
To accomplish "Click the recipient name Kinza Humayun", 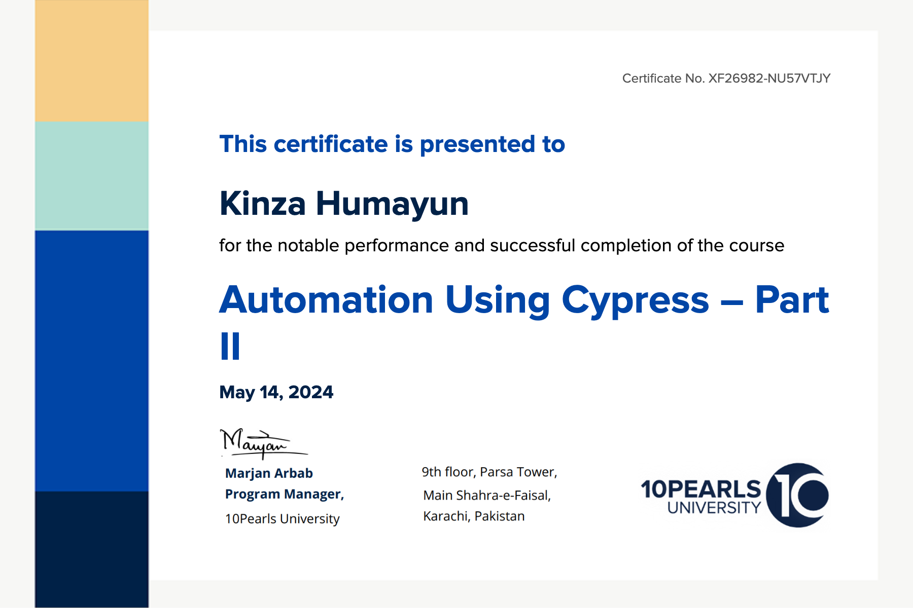I will tap(343, 204).
